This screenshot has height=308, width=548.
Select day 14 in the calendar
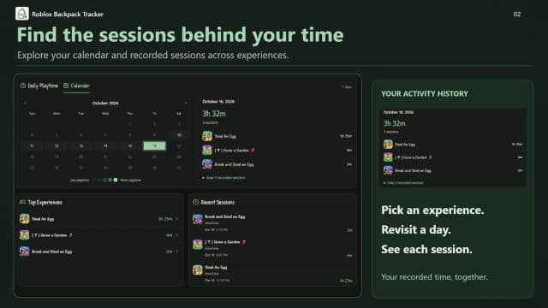[105, 145]
